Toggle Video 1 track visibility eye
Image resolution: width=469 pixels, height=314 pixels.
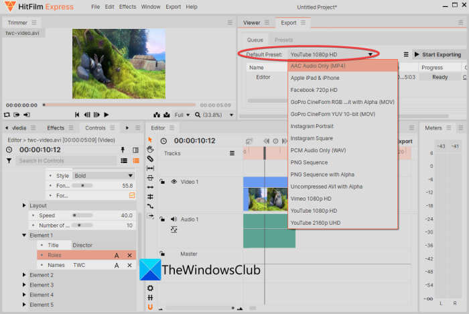174,182
